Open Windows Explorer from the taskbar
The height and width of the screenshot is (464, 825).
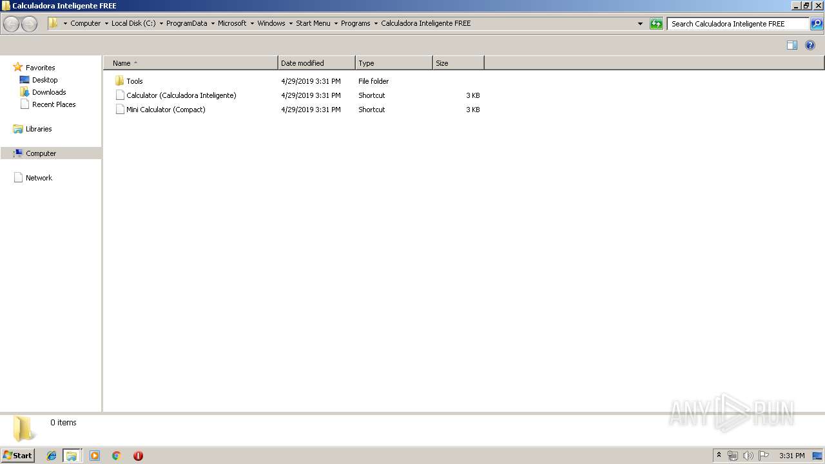pyautogui.click(x=72, y=456)
